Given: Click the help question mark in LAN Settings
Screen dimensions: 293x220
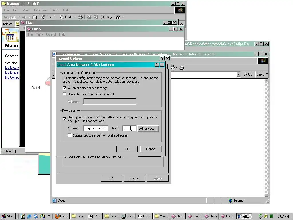Looking at the screenshot, I should [x=157, y=65].
